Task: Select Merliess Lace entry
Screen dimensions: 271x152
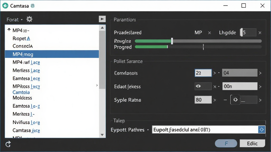Action: (26, 70)
